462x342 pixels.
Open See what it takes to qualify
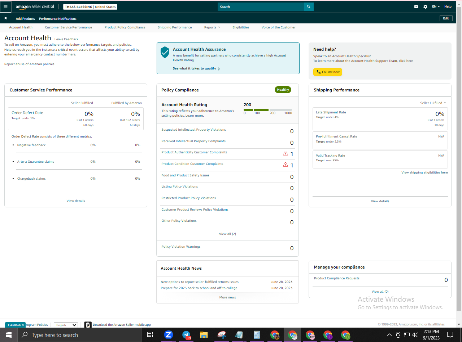196,68
